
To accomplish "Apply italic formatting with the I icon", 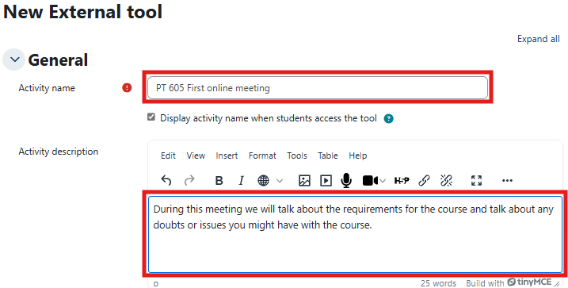I will pyautogui.click(x=241, y=180).
